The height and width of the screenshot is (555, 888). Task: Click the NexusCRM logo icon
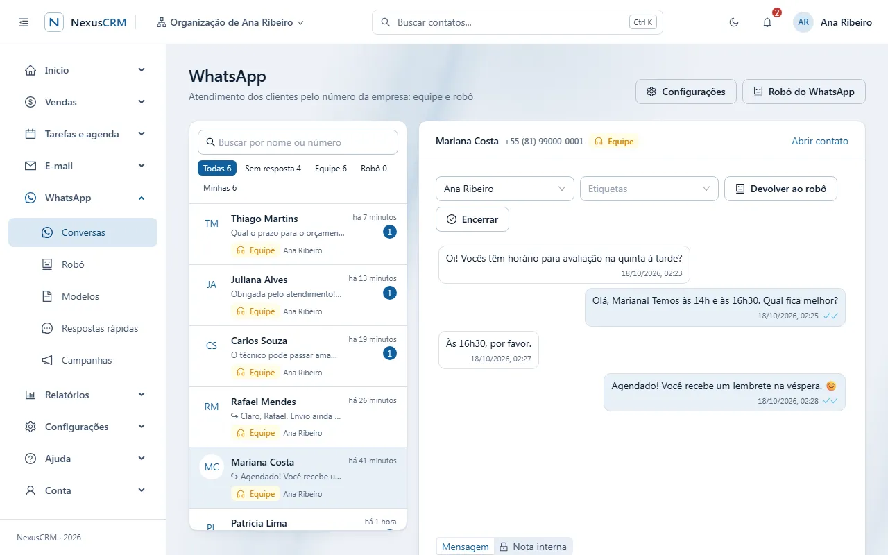54,22
